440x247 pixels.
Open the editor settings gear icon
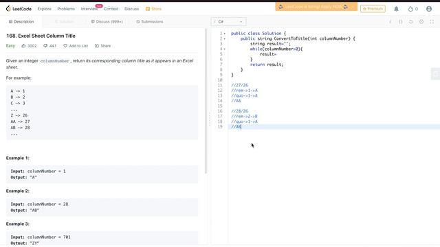[x=421, y=21]
